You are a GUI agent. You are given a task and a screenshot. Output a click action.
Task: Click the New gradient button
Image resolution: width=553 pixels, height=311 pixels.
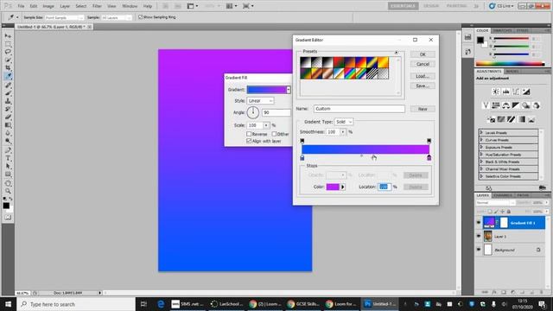tap(423, 109)
